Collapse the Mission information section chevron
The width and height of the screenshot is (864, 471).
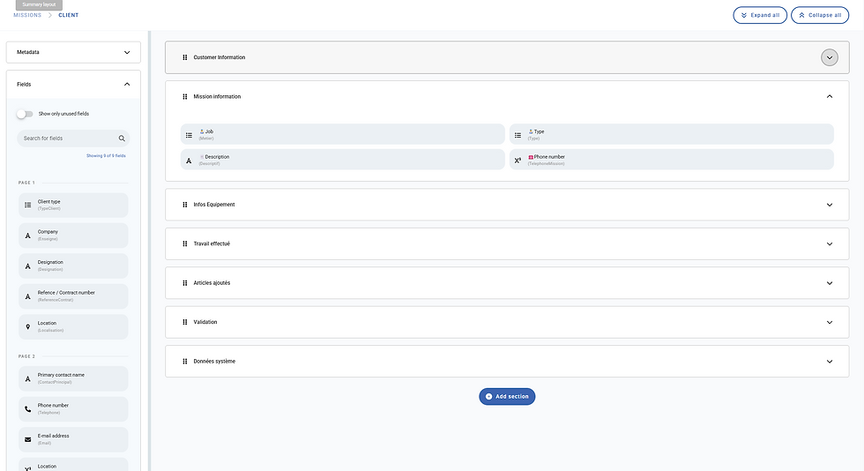pos(830,96)
